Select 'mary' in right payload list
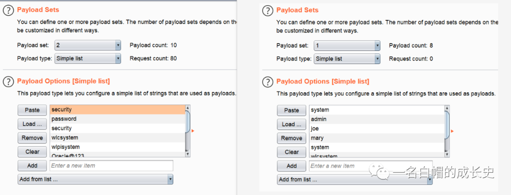 [376, 138]
